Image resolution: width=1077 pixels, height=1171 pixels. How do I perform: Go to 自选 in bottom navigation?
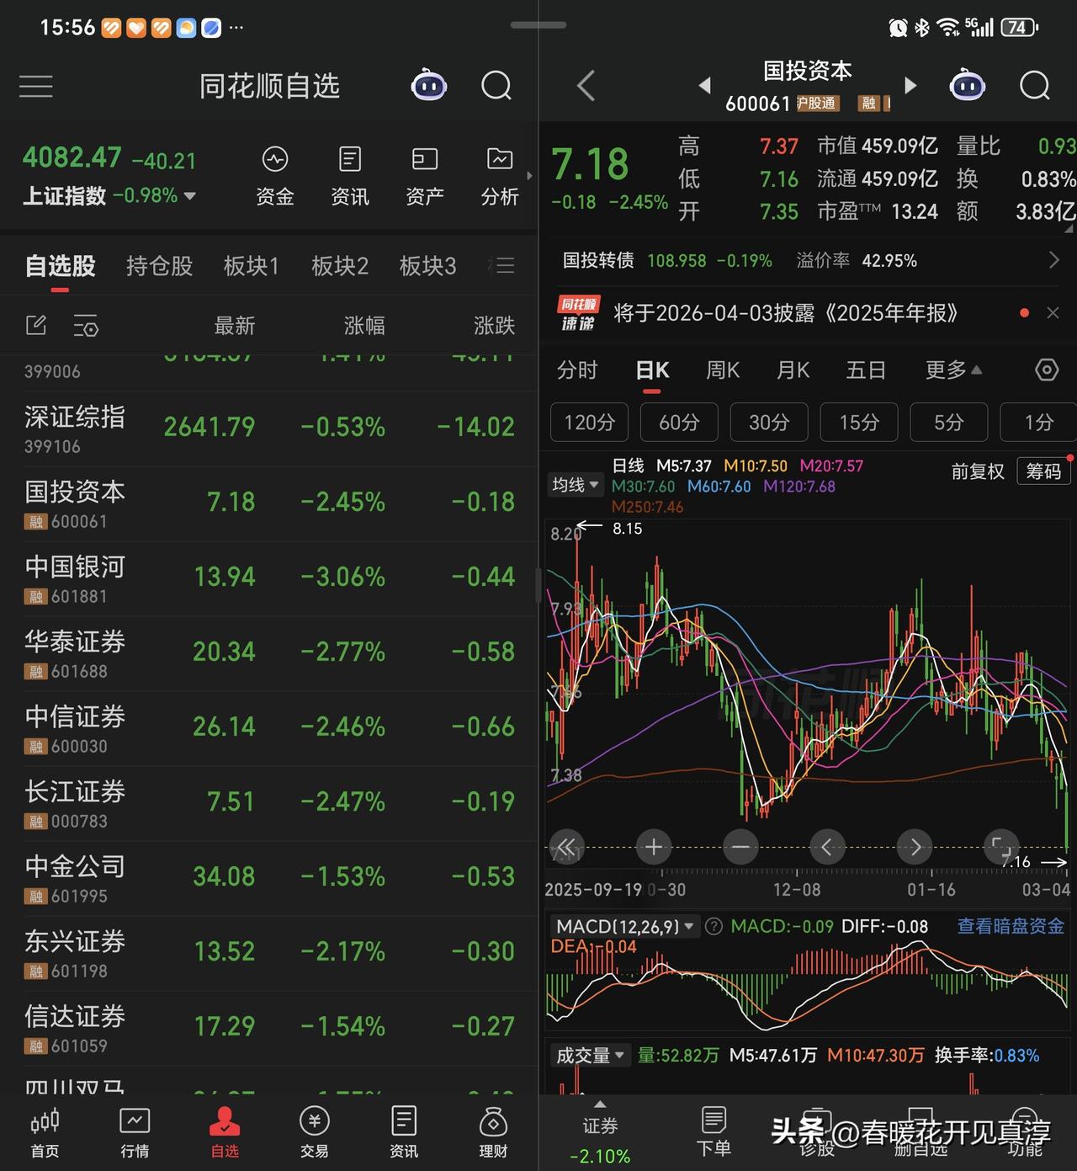pos(225,1132)
